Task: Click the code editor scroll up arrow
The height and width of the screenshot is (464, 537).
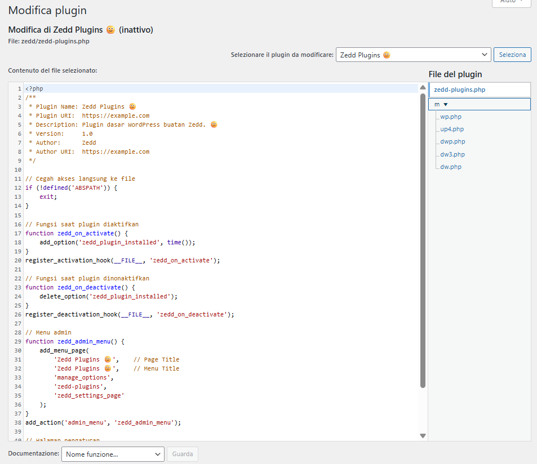Action: [x=423, y=88]
